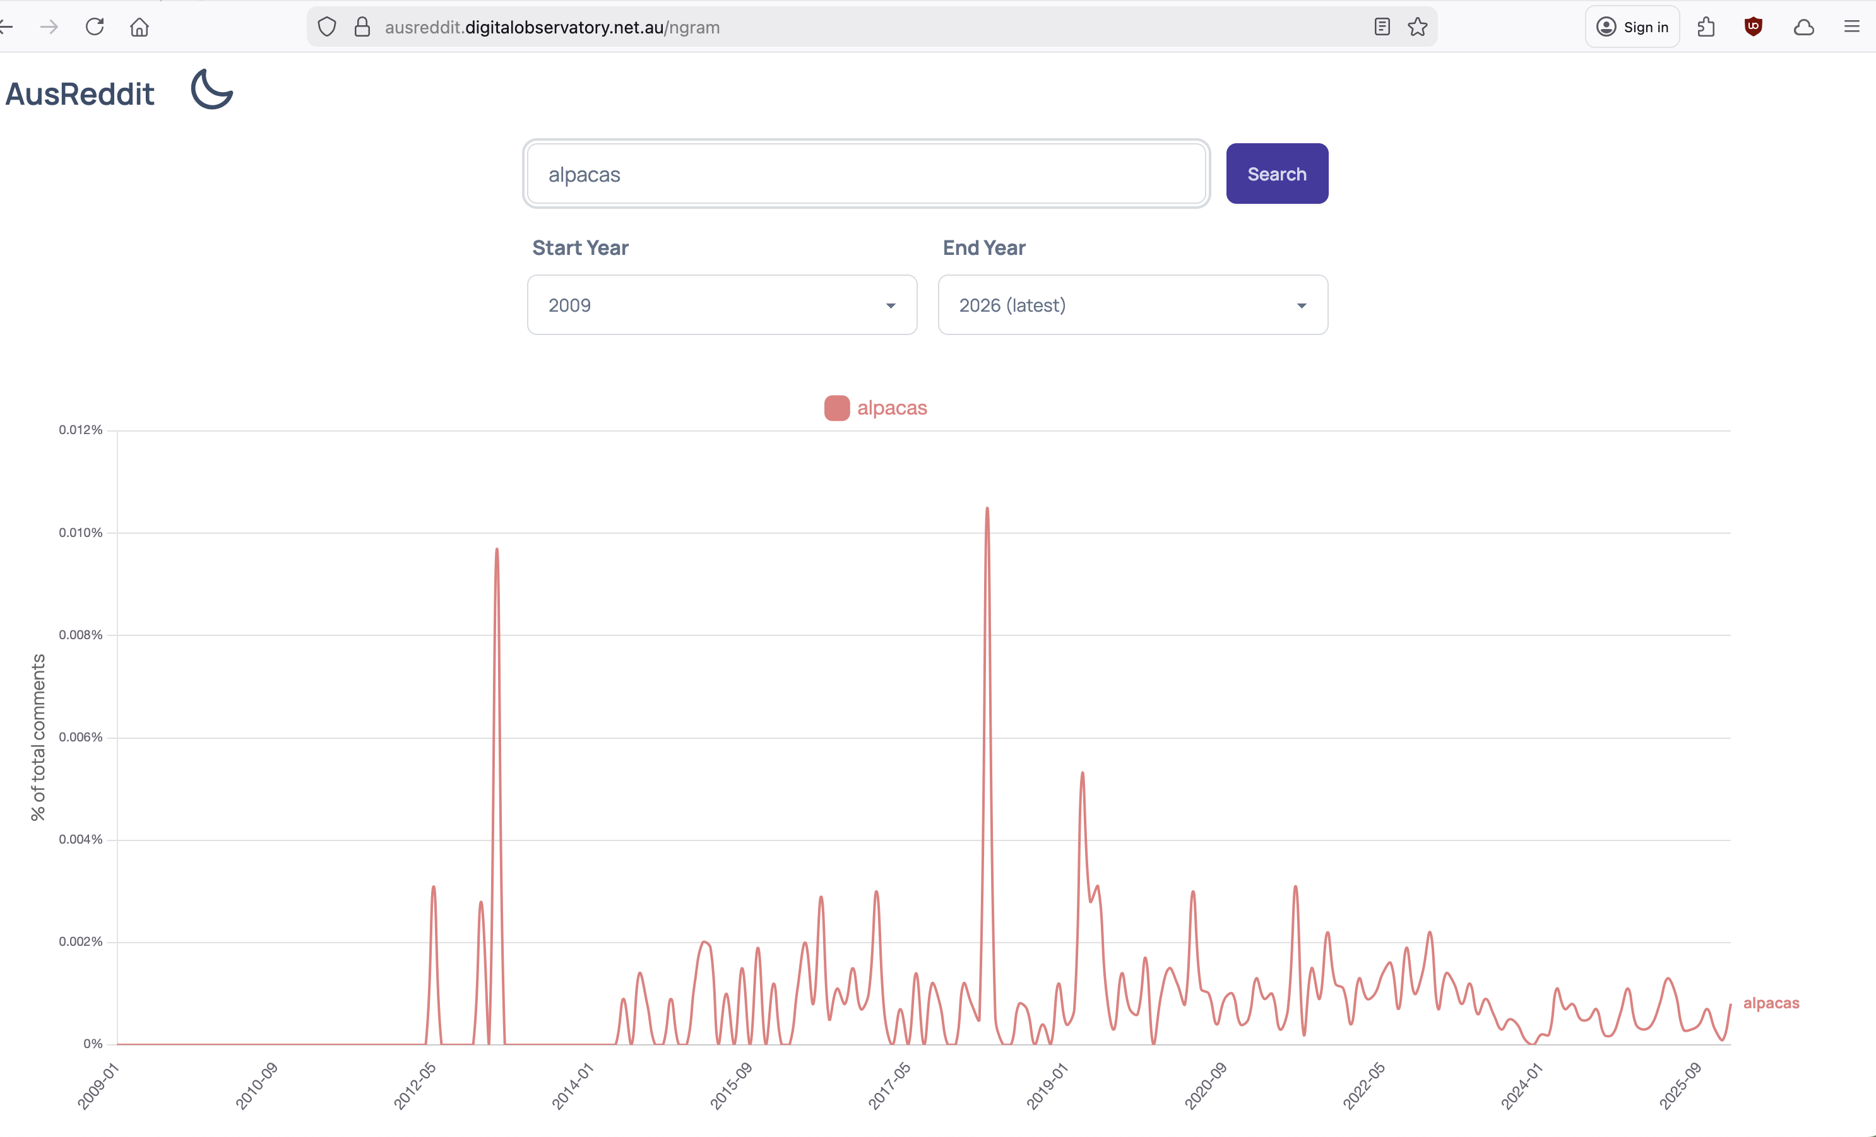Expand the Start Year dropdown
This screenshot has height=1137, width=1876.
coord(721,305)
